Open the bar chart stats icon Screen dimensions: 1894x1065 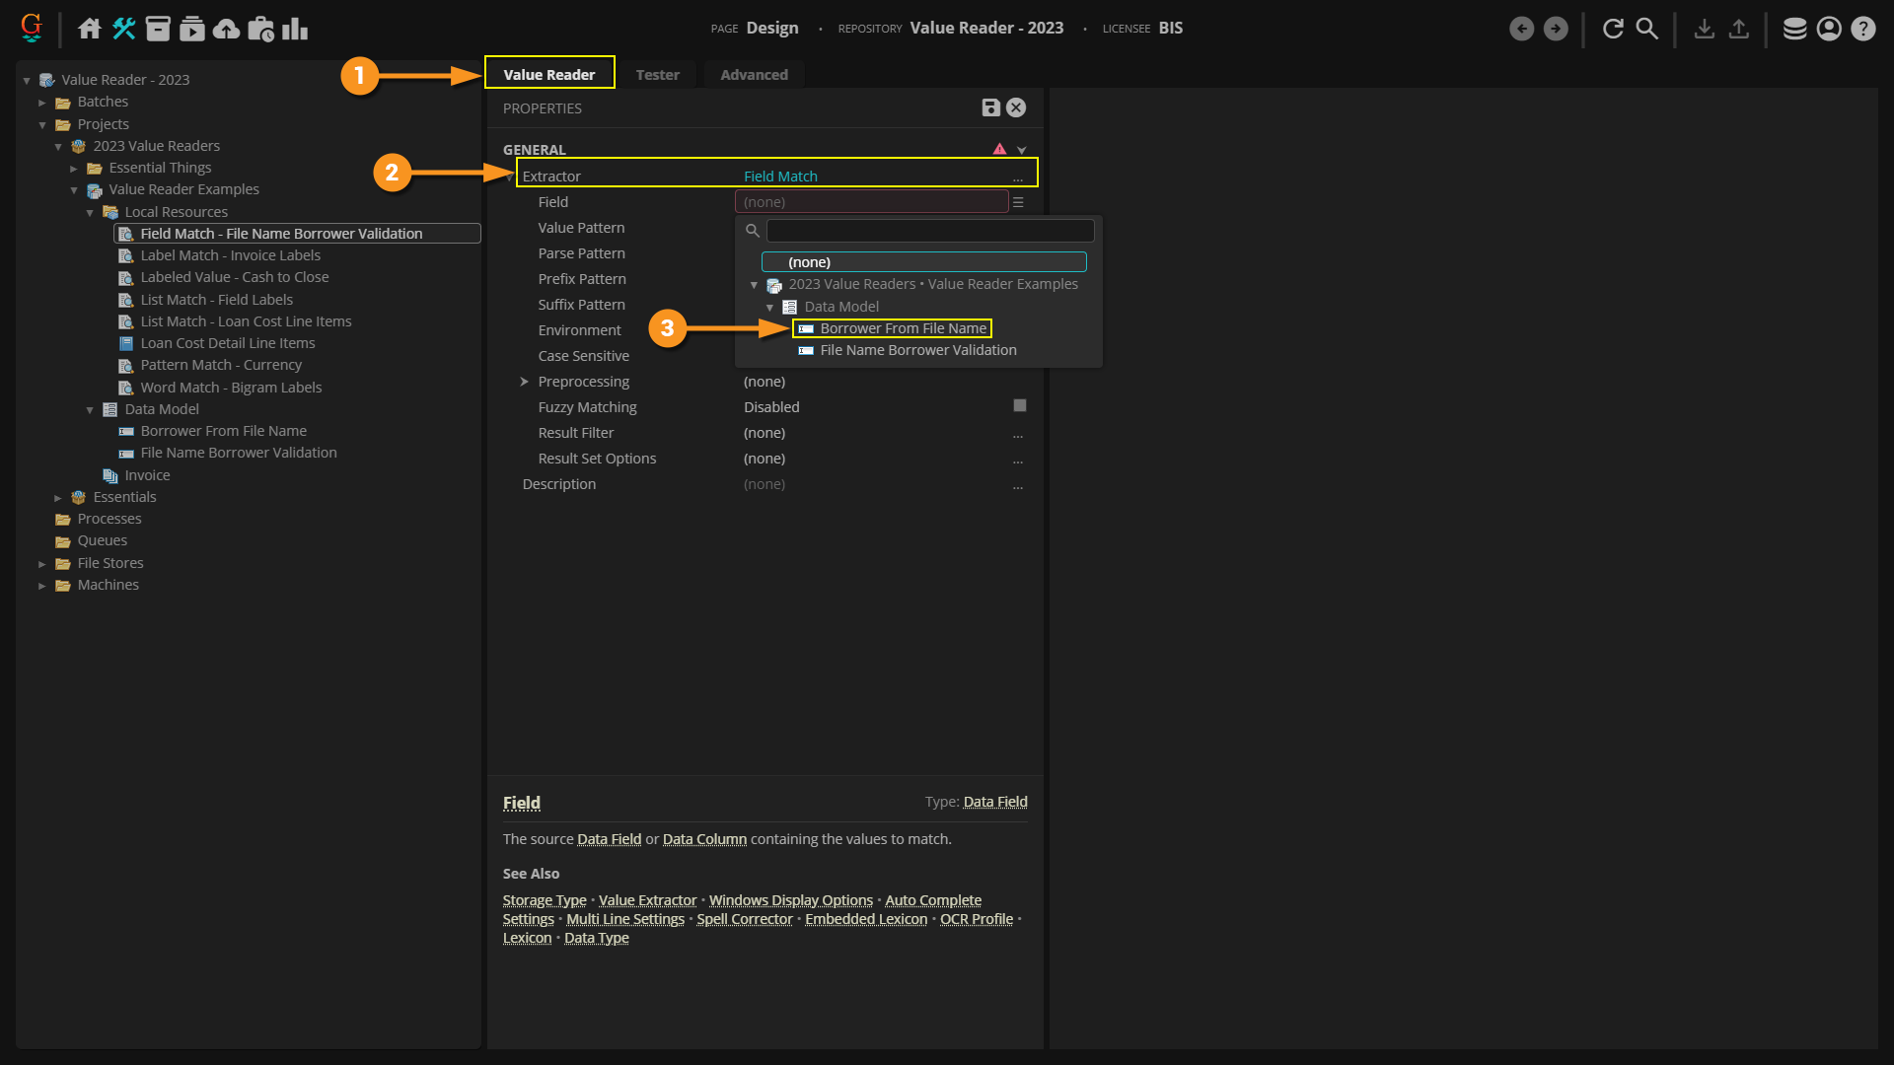click(295, 29)
